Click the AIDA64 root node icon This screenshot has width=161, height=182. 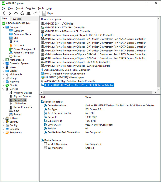point(3,24)
